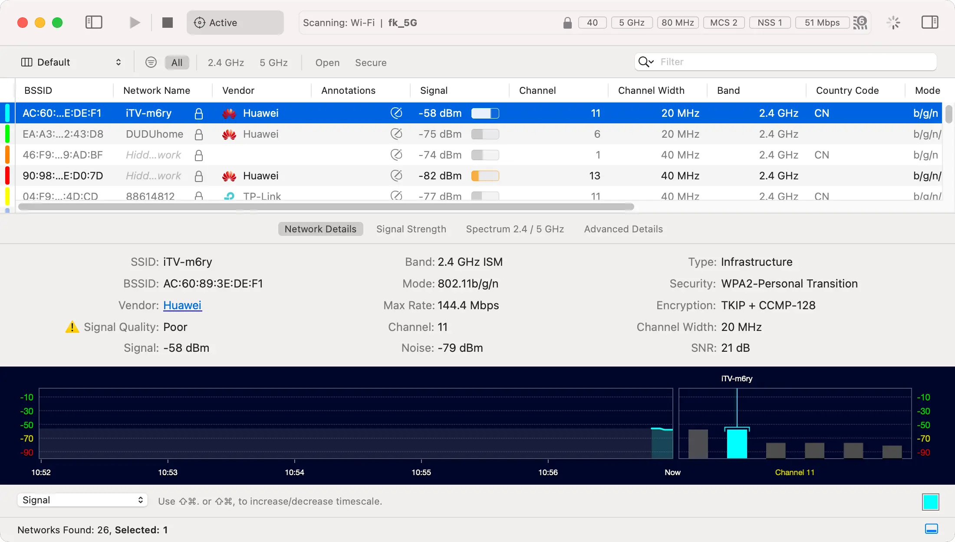Viewport: 955px width, 542px height.
Task: Click the lock icon for DUDUhome
Action: point(199,135)
